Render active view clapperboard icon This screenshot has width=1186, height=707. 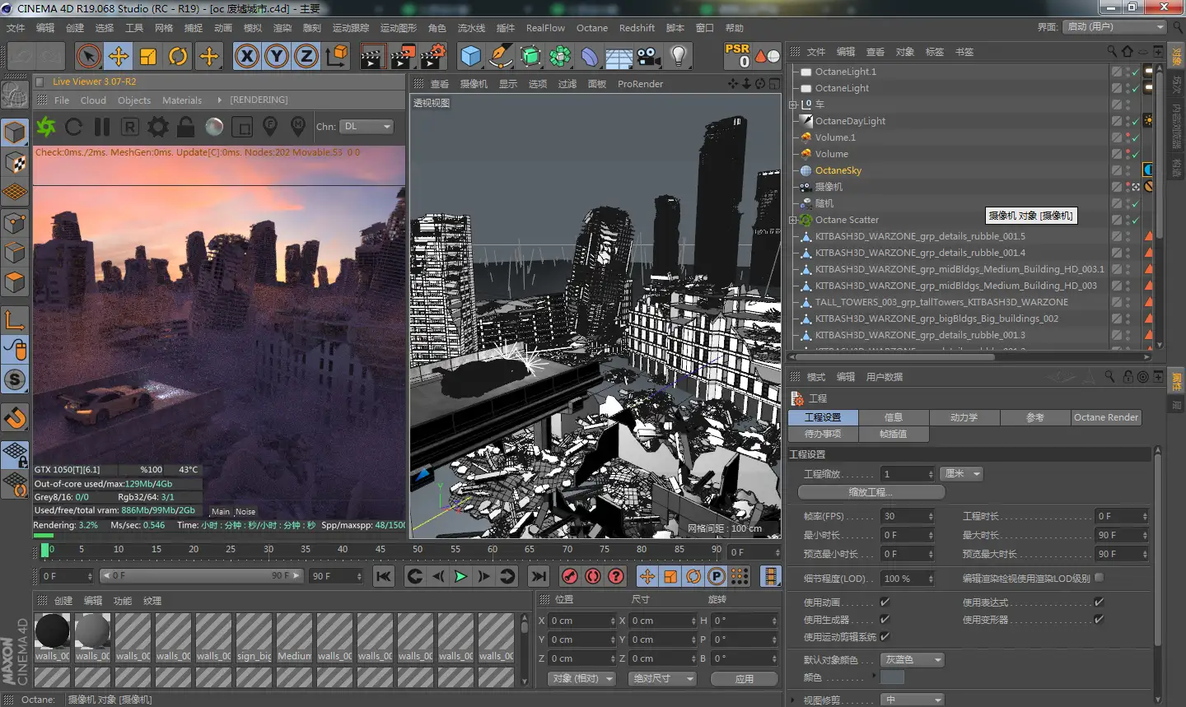[372, 57]
